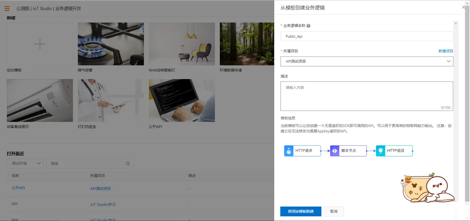Open API测试项目 project link
This screenshot has width=470, height=221.
100,188
